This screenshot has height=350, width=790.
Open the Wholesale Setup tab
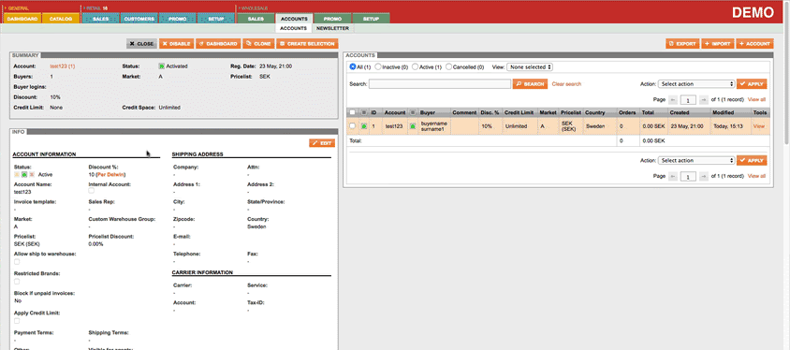coord(371,19)
